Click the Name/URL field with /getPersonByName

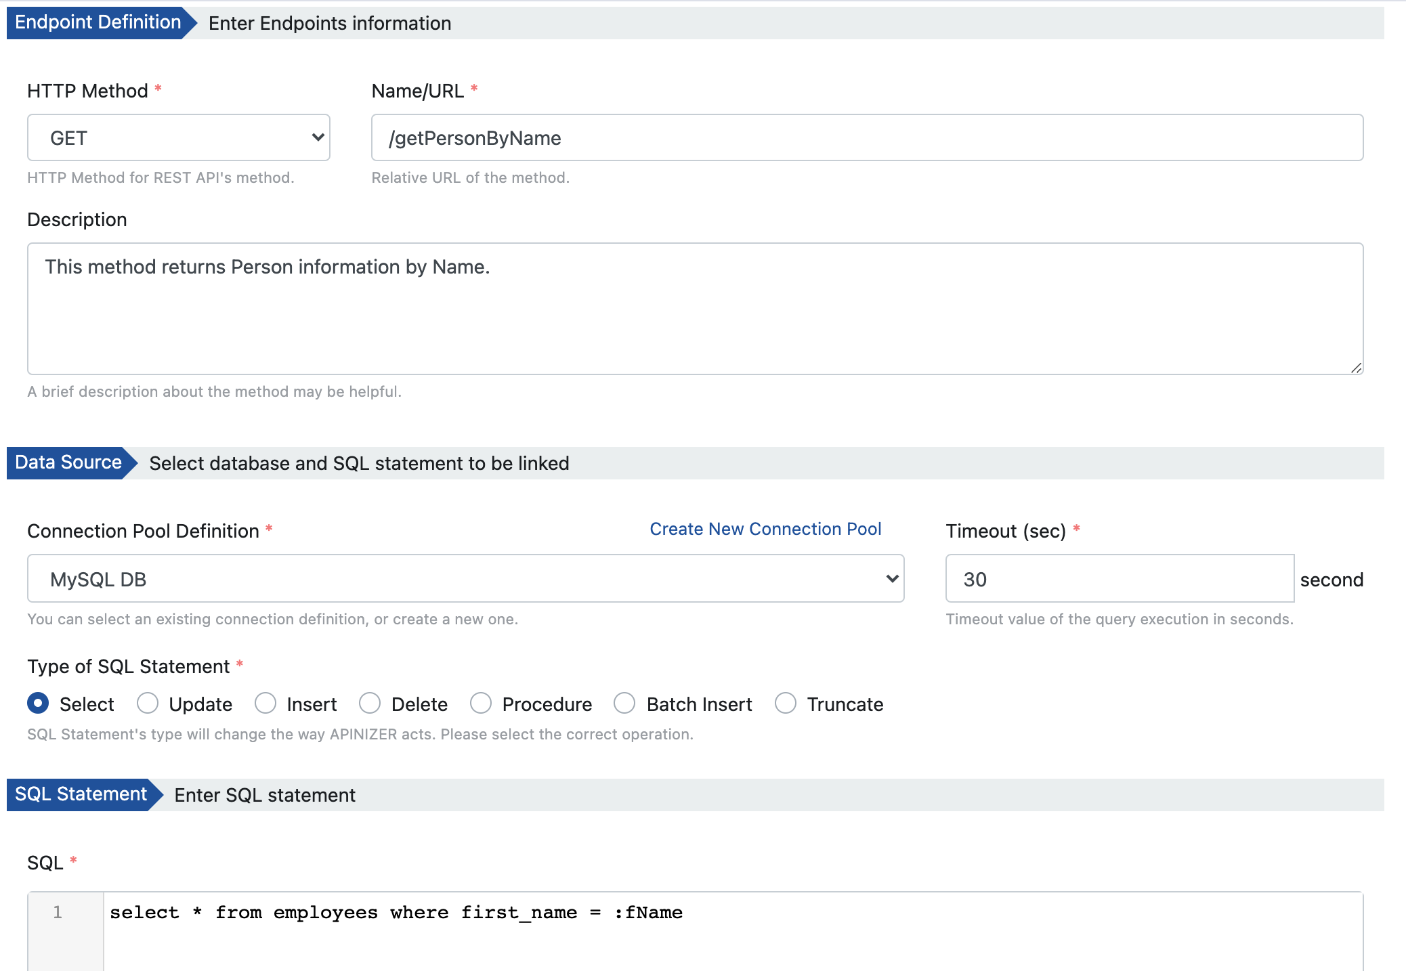coord(866,137)
